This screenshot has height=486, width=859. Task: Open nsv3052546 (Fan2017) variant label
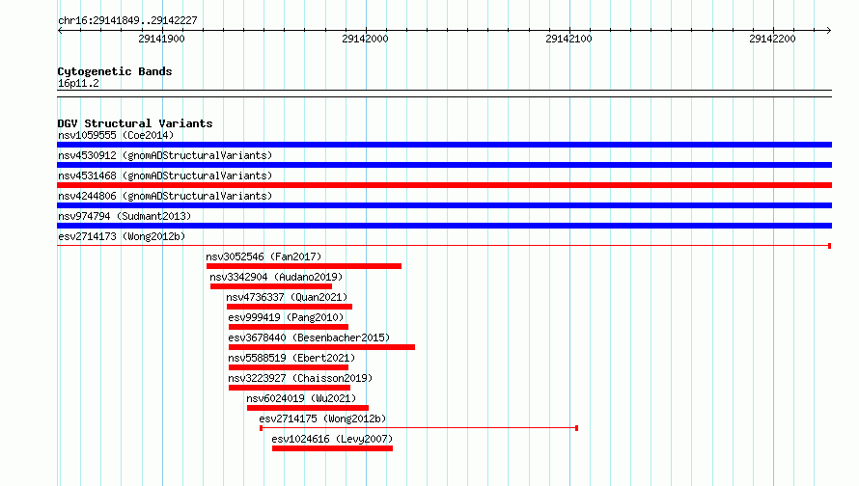pos(263,256)
